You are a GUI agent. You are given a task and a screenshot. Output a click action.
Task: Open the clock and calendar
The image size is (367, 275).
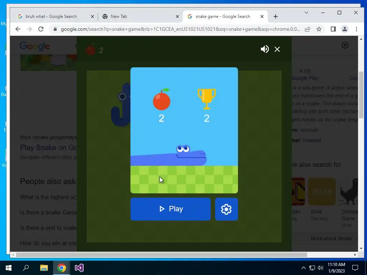[x=336, y=268]
